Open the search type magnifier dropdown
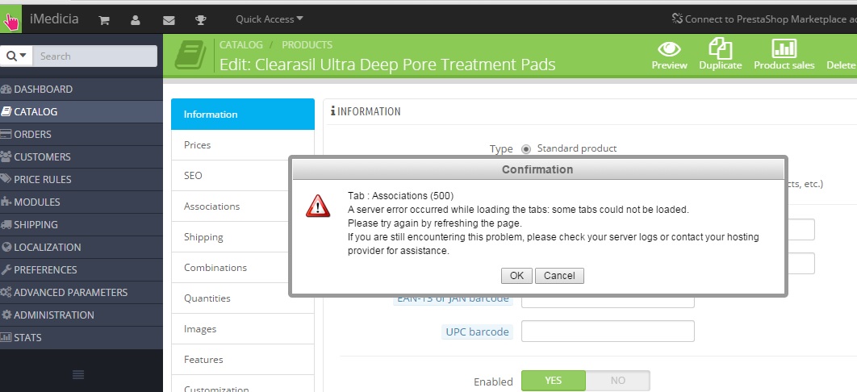857x392 pixels. tap(16, 56)
